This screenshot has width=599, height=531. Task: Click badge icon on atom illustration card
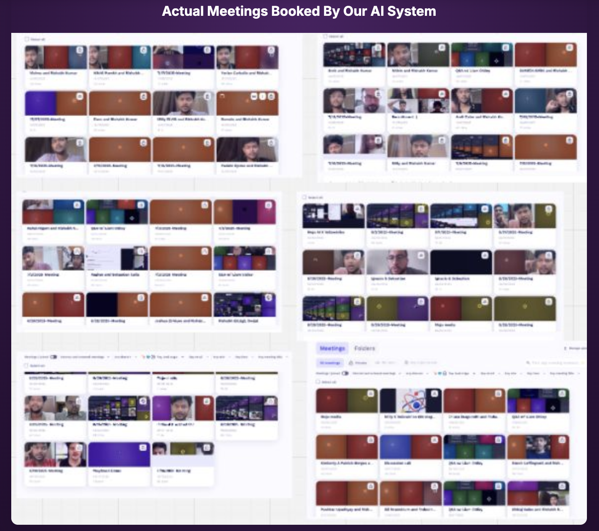[x=434, y=393]
